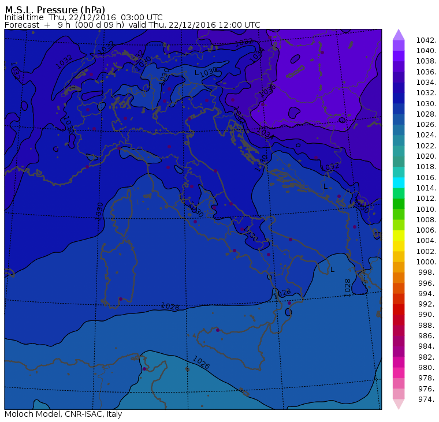Click the '1000.' legend label
This screenshot has height=422, width=439.
426,262
